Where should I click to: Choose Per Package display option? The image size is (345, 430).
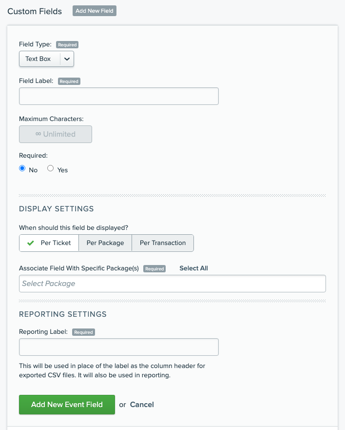(105, 243)
